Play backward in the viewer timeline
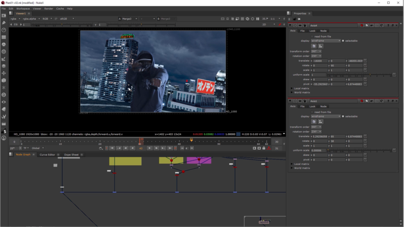This screenshot has width=404, height=227. (132, 148)
